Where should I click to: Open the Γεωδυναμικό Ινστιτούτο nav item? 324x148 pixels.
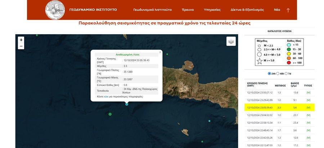pyautogui.click(x=152, y=10)
